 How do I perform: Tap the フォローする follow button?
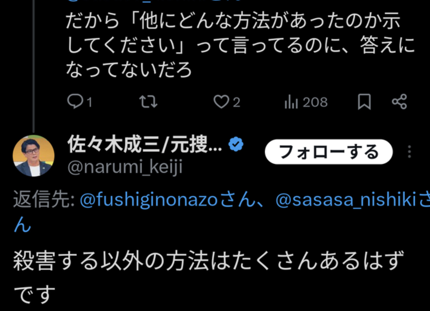(329, 152)
